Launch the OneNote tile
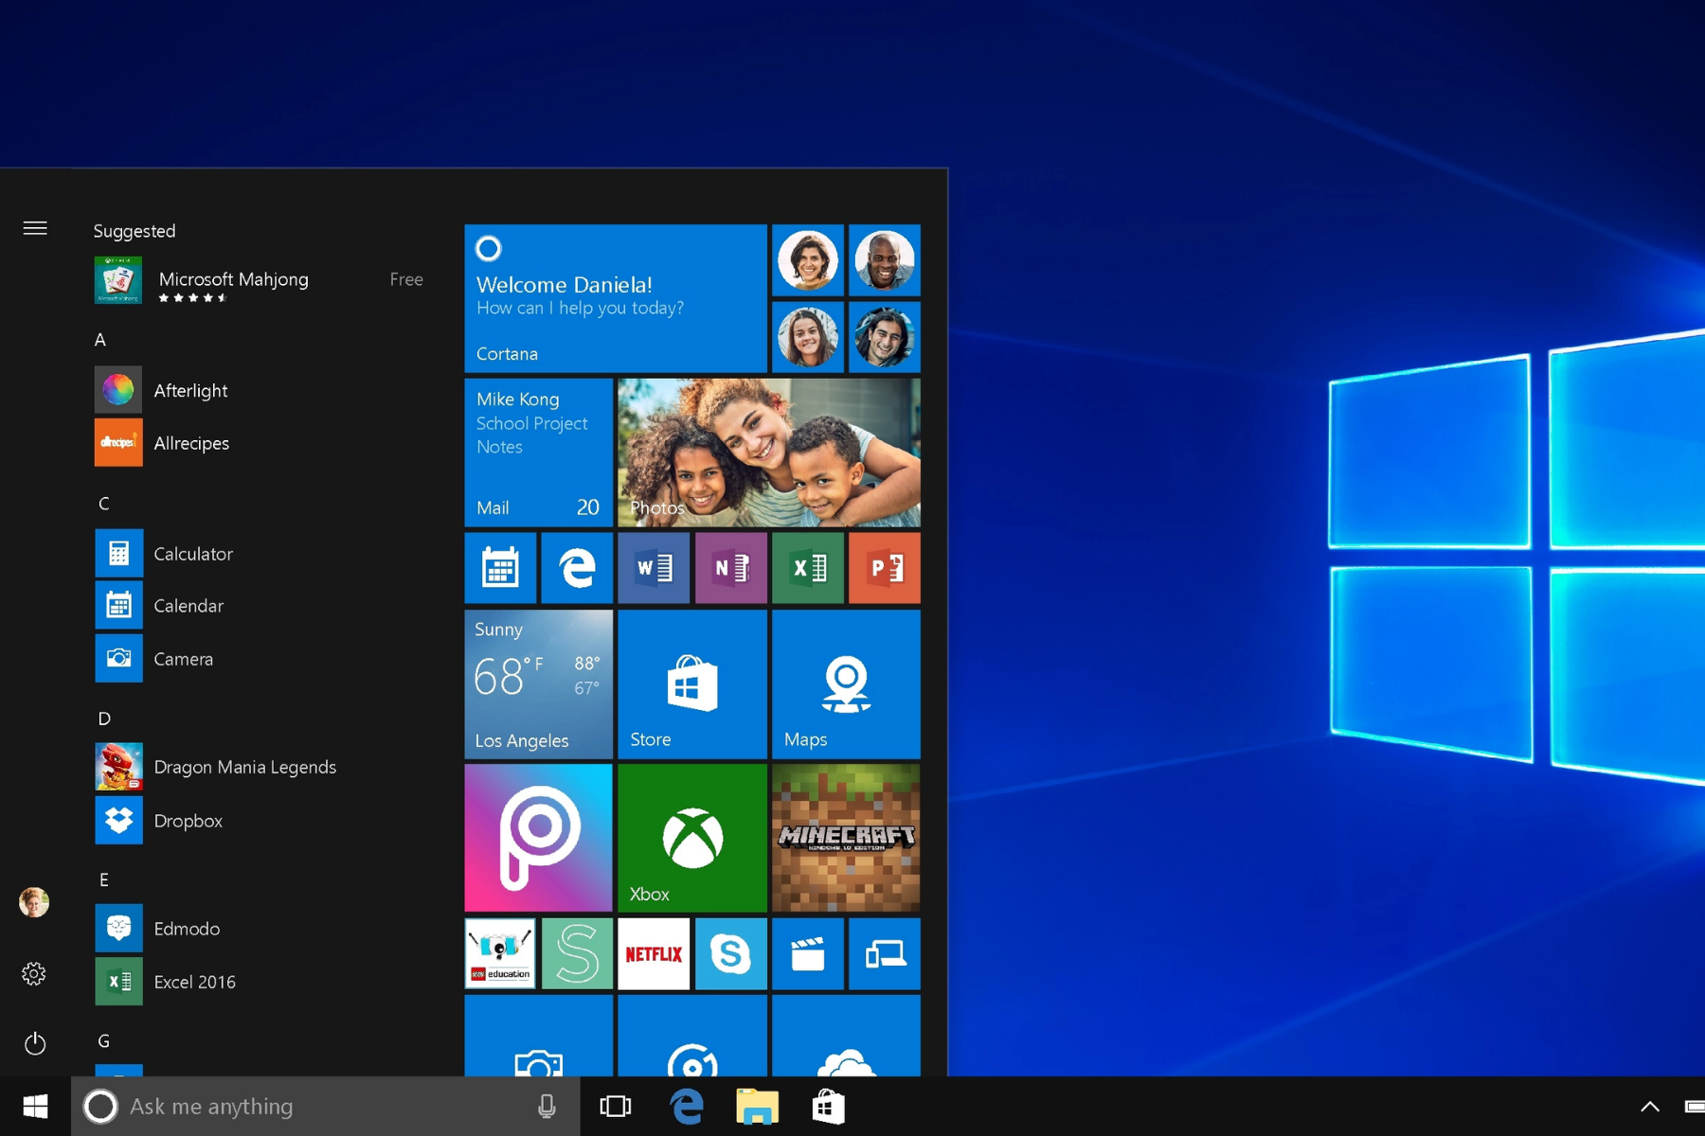The height and width of the screenshot is (1136, 1705). [730, 568]
